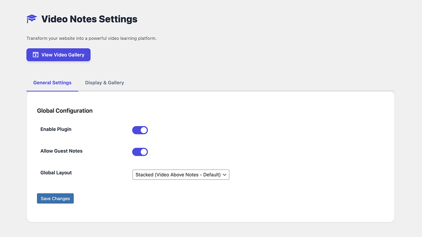Click the Enable Plugin label
The width and height of the screenshot is (422, 237).
point(56,129)
